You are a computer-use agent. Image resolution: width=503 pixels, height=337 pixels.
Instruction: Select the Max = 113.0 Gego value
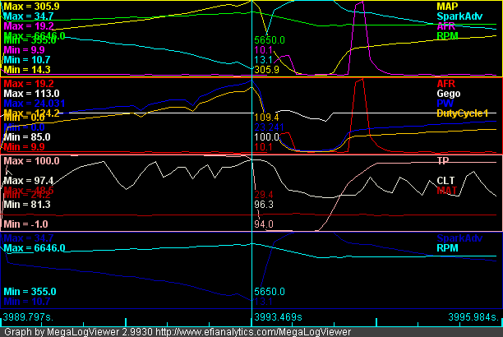(x=29, y=93)
